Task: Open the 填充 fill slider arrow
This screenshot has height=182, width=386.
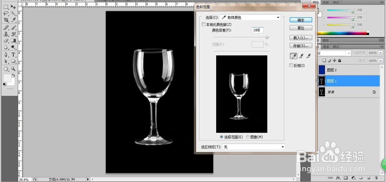Action: (381, 61)
